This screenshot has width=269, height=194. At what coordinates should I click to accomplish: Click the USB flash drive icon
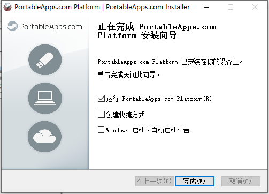tap(45, 59)
